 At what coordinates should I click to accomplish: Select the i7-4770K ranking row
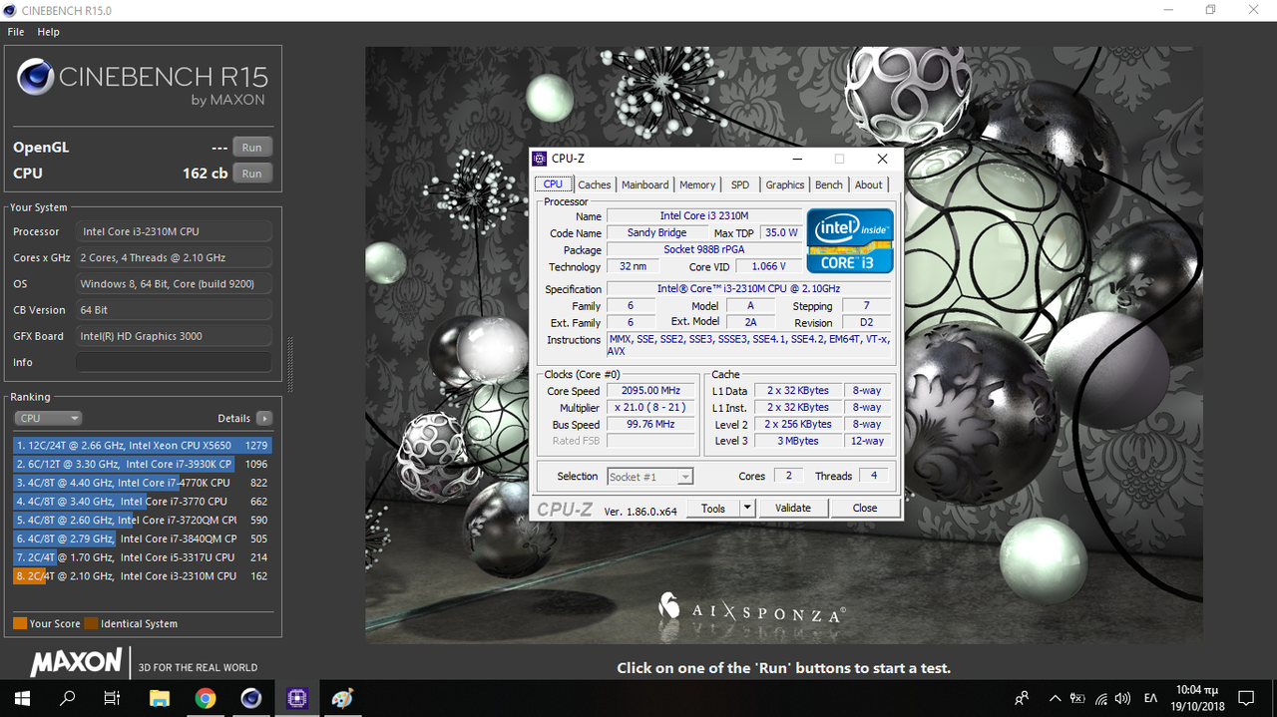pyautogui.click(x=143, y=483)
